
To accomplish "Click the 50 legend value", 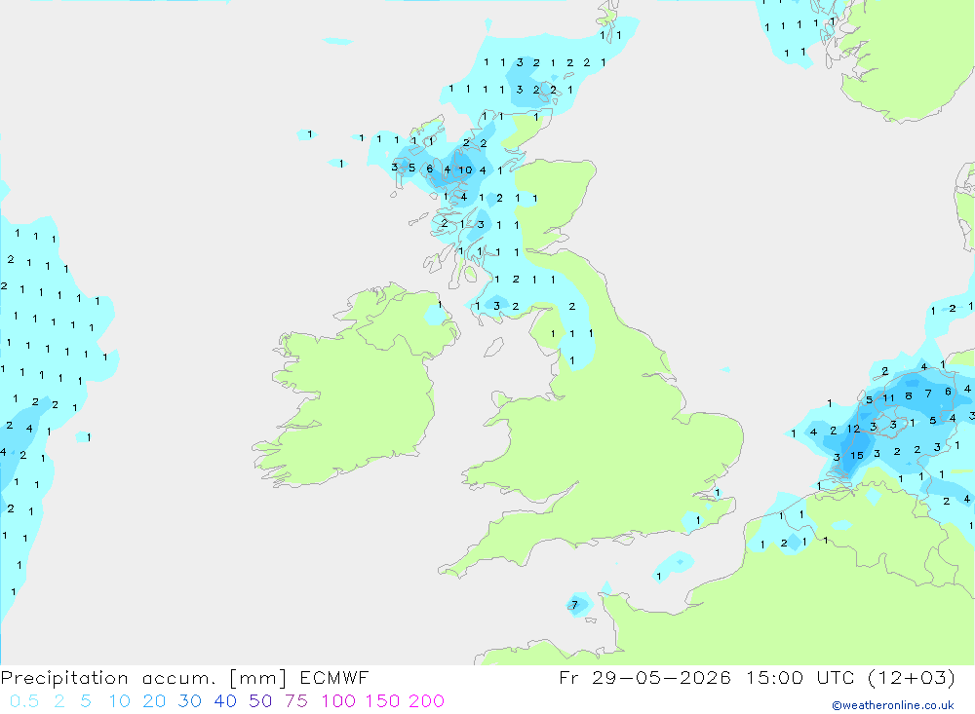I will pyautogui.click(x=260, y=701).
